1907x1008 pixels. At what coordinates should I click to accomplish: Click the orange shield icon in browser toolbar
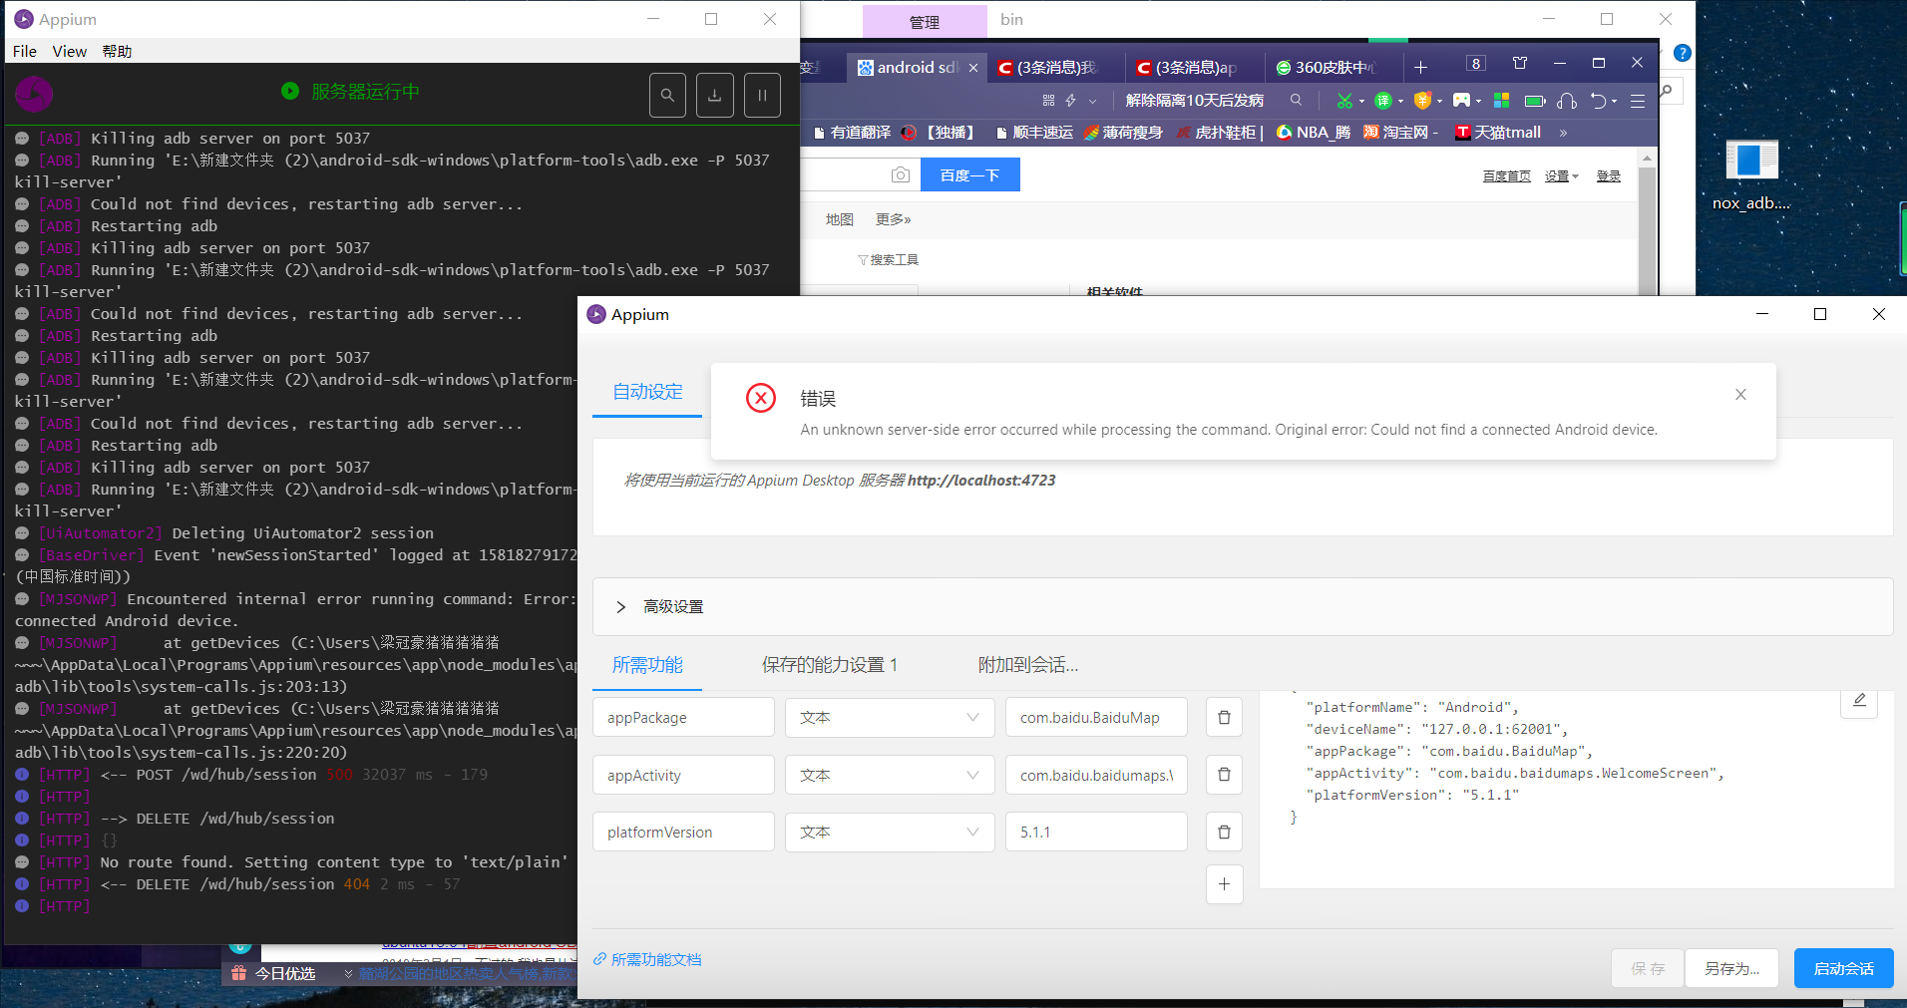(x=1422, y=101)
